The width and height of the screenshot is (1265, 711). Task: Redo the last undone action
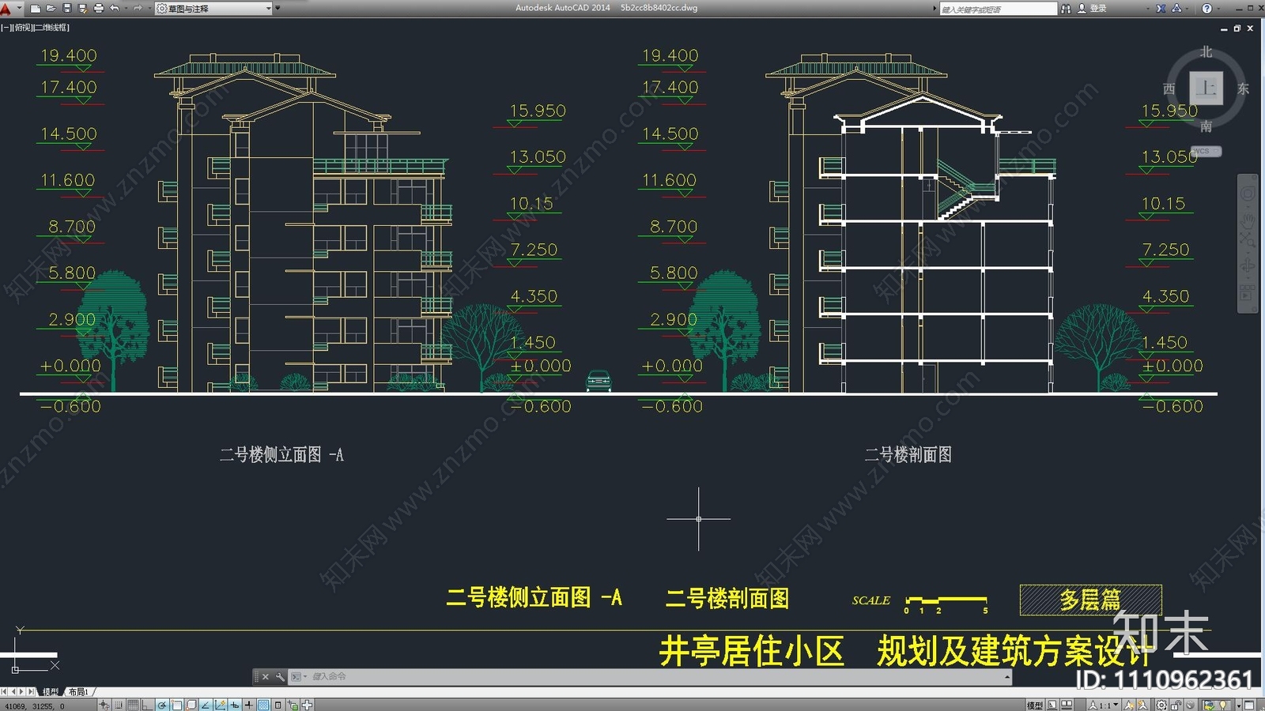(x=138, y=9)
